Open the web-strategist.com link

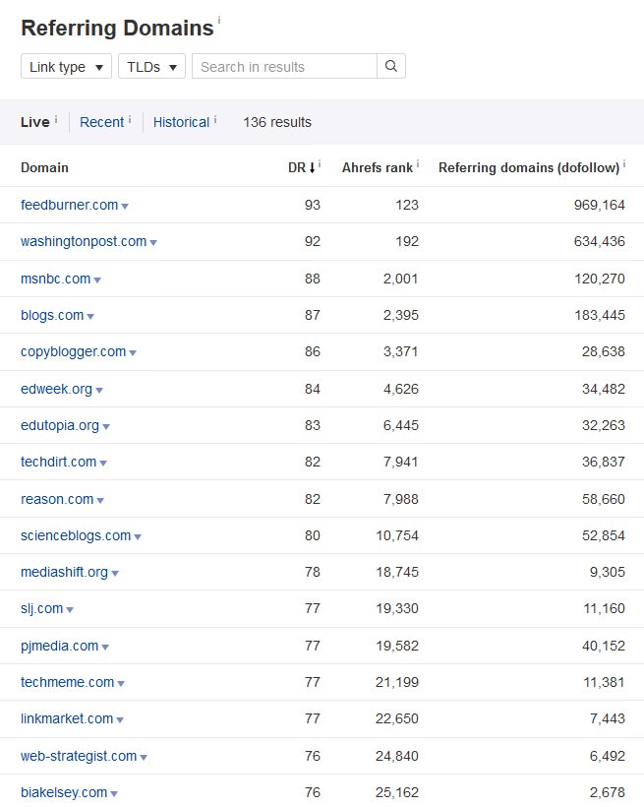[x=79, y=756]
